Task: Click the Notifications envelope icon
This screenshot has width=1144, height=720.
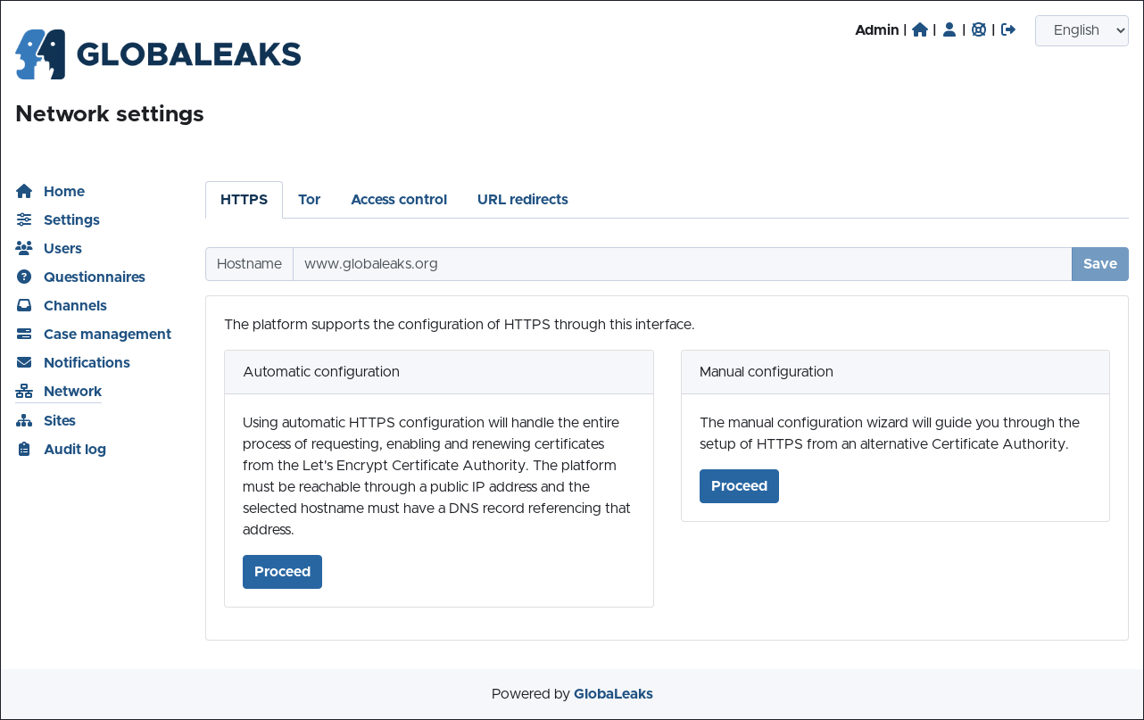Action: point(24,362)
